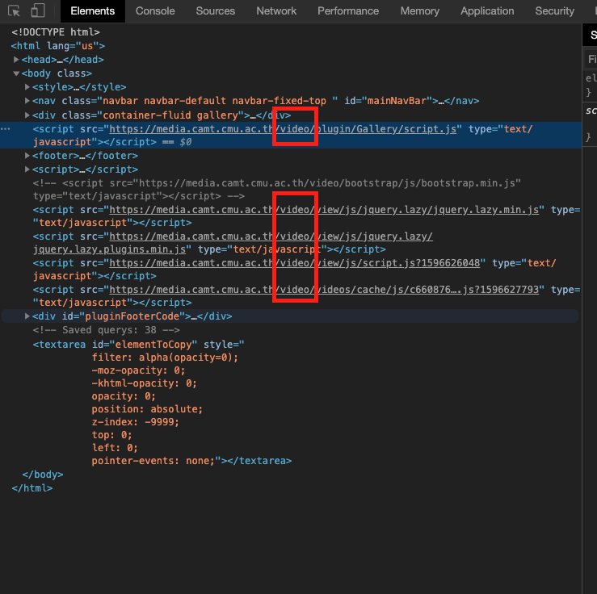597x594 pixels.
Task: Click the "left: 0;" style line
Action: [x=115, y=448]
